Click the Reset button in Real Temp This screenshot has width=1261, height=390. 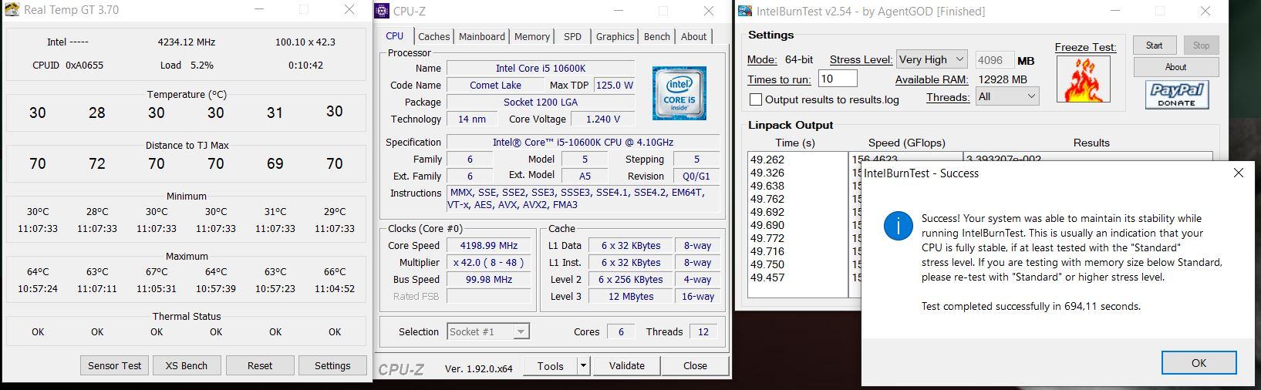[260, 365]
